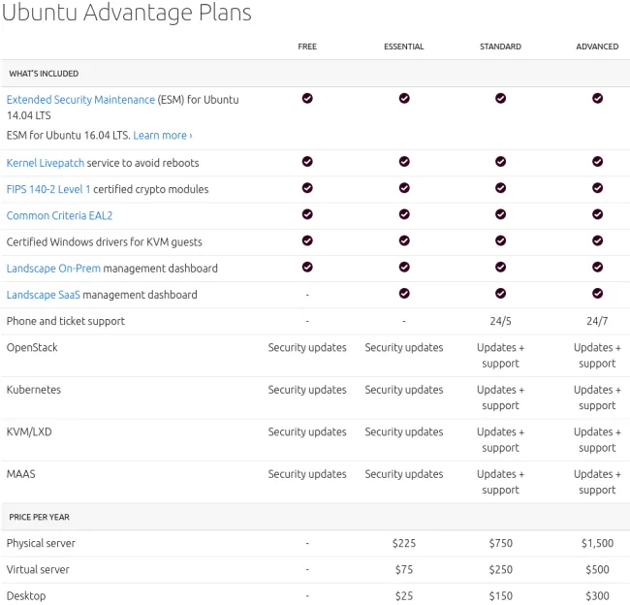Click Landscape SaaS checkmark under Essential

404,294
